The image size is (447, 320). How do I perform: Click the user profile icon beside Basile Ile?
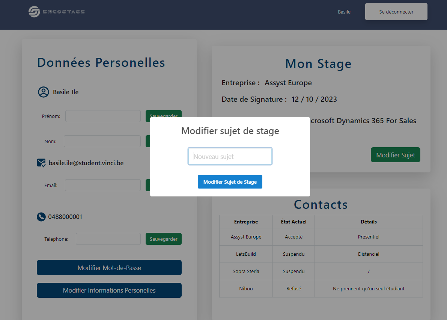click(44, 92)
